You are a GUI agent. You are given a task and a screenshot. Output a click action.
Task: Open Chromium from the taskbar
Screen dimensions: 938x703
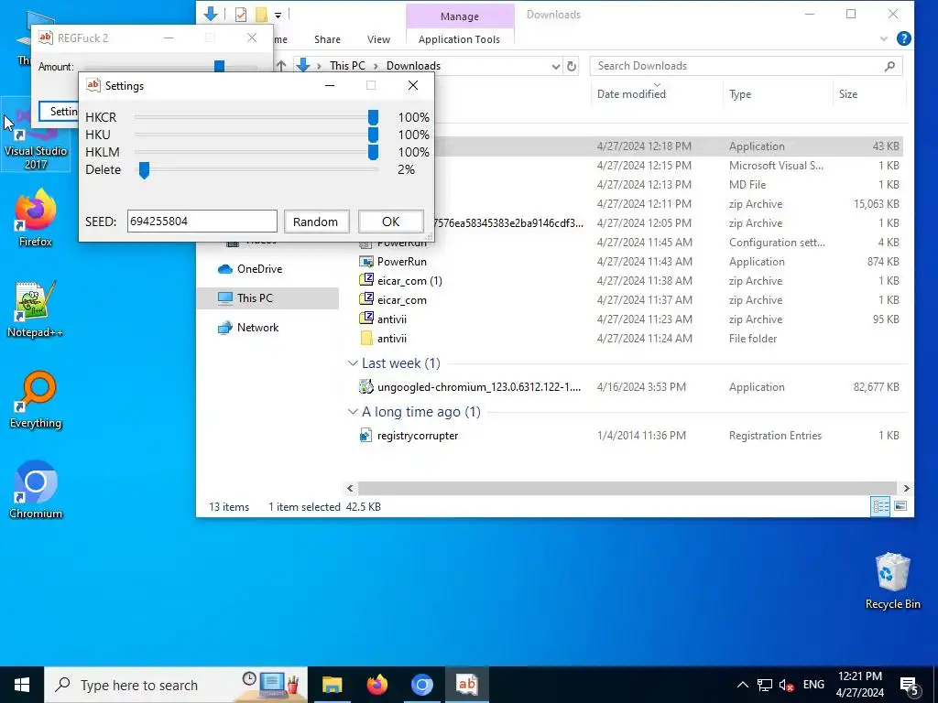[x=421, y=685]
